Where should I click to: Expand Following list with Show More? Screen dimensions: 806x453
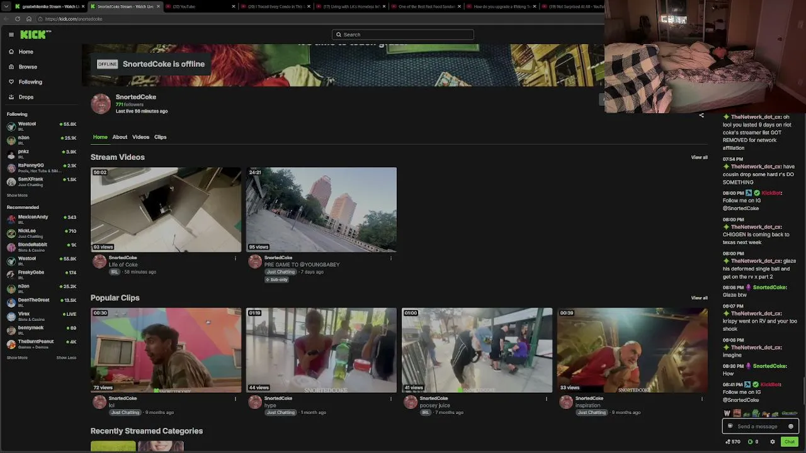point(17,195)
